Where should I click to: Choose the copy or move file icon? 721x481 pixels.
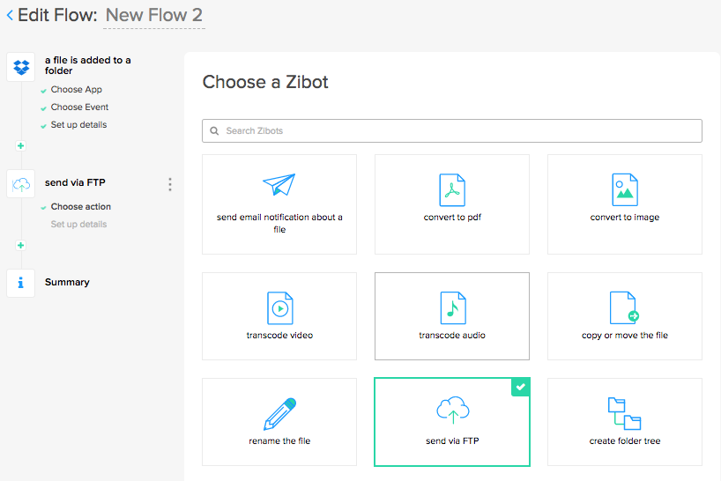(x=624, y=308)
